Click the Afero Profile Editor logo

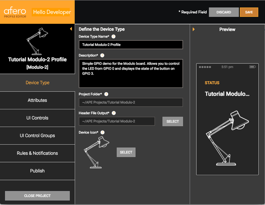coord(15,12)
